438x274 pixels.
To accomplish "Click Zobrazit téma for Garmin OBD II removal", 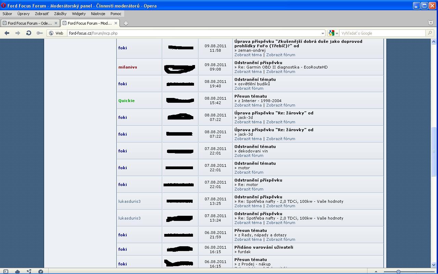I will coord(248,72).
